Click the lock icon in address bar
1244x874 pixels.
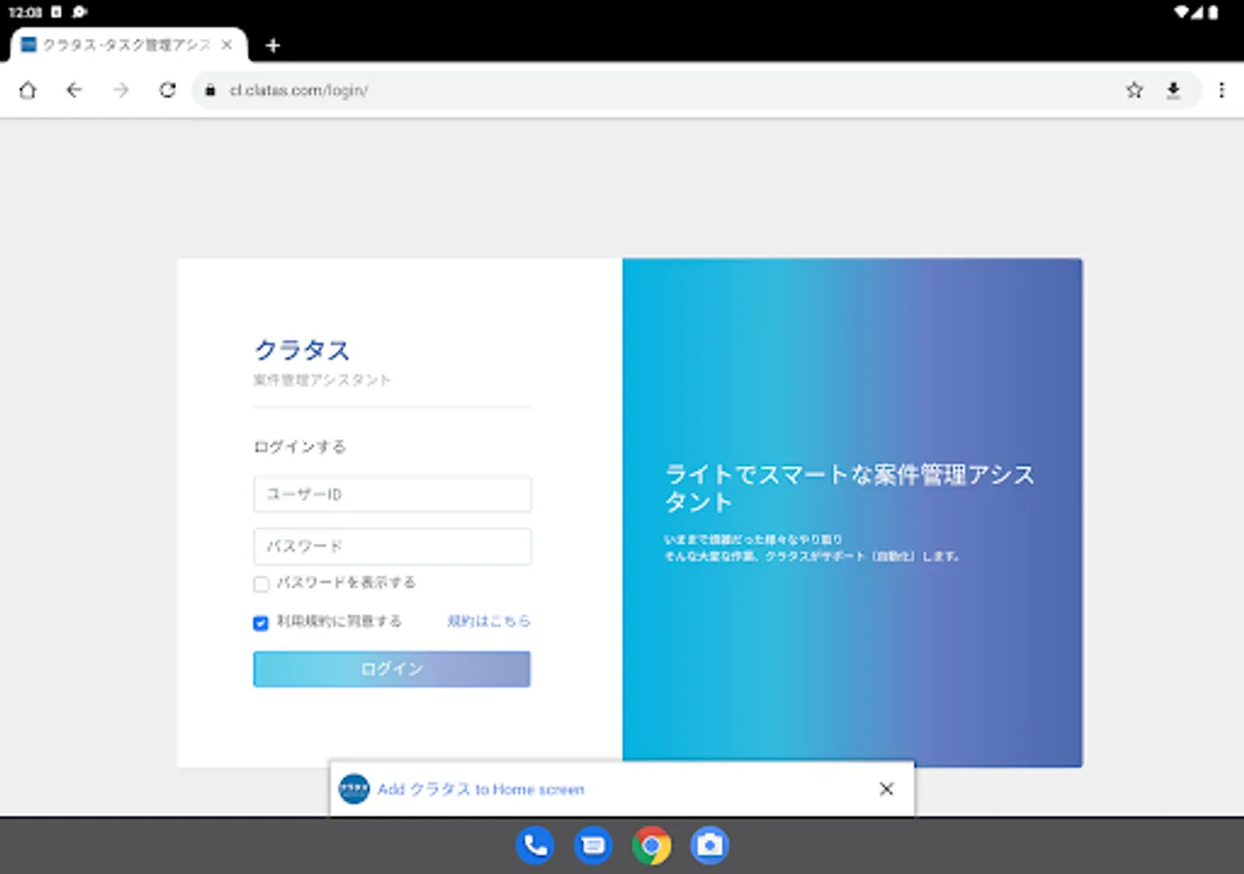pyautogui.click(x=209, y=90)
